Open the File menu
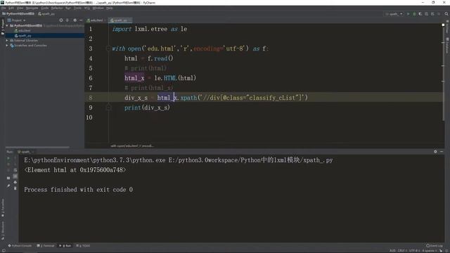This screenshot has width=450, height=253. click(x=4, y=8)
